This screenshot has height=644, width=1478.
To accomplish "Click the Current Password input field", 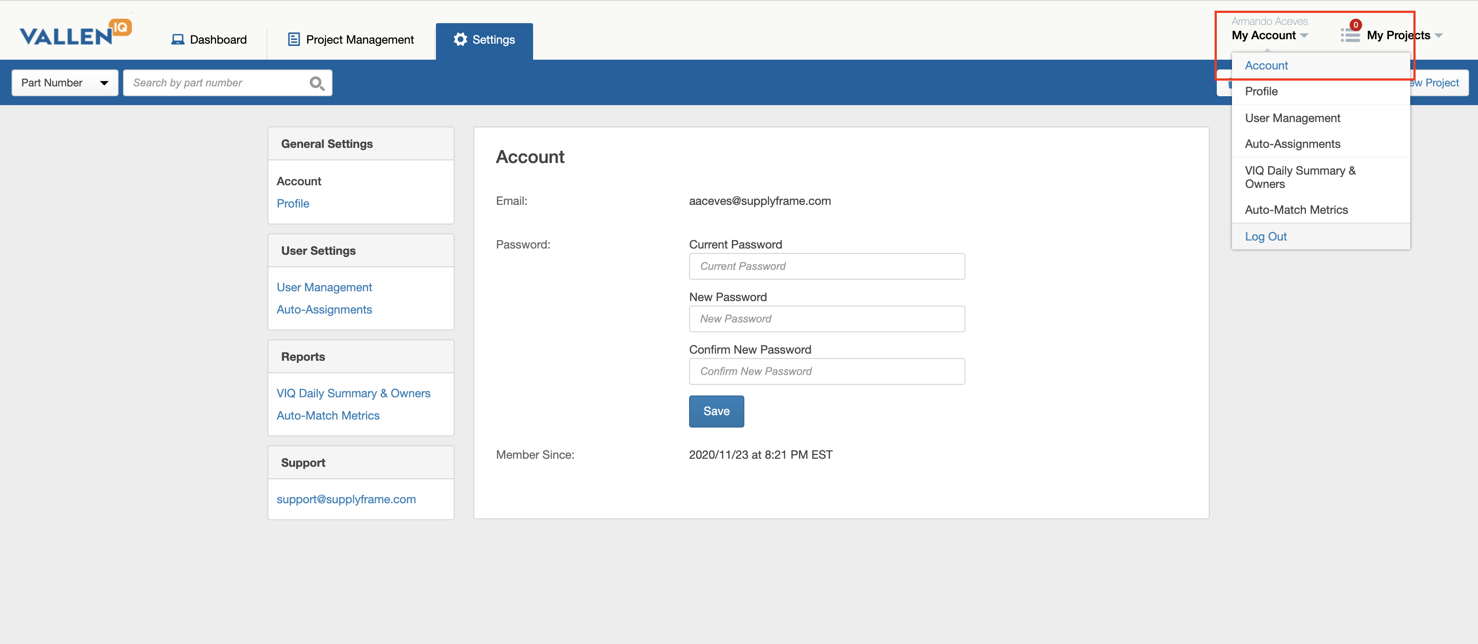I will [826, 266].
